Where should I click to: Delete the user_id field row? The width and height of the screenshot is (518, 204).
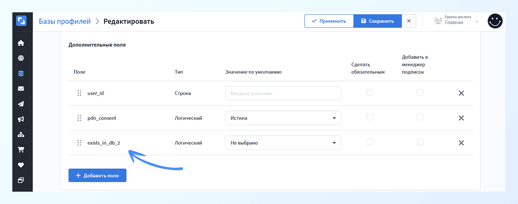coord(461,93)
